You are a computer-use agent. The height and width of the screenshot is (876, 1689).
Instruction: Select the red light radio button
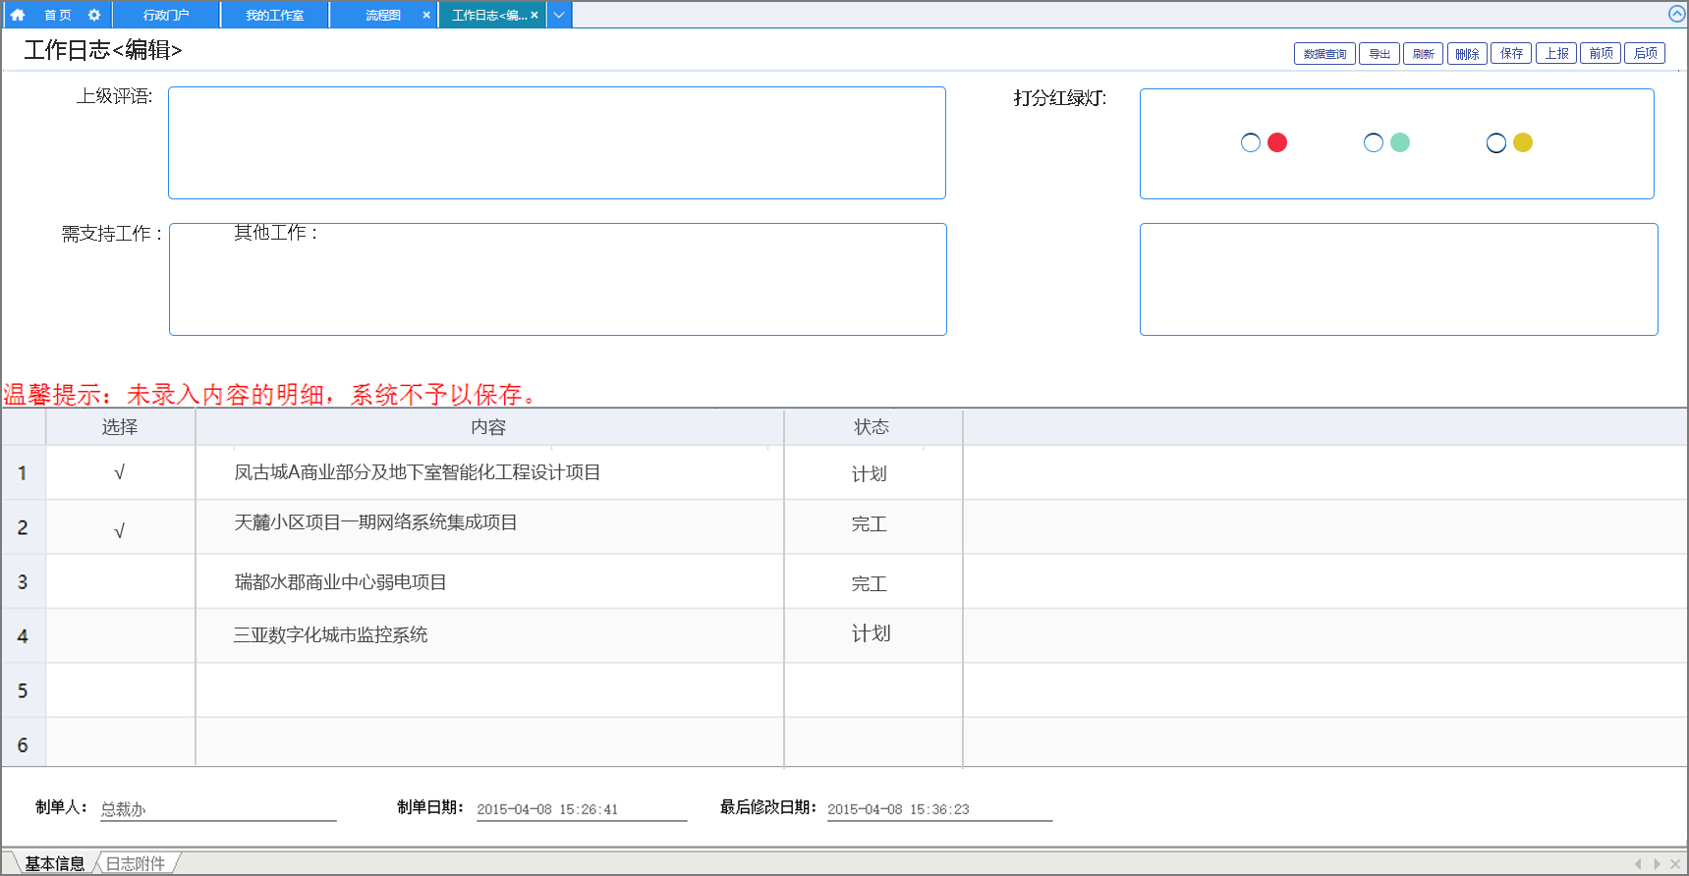coord(1251,142)
